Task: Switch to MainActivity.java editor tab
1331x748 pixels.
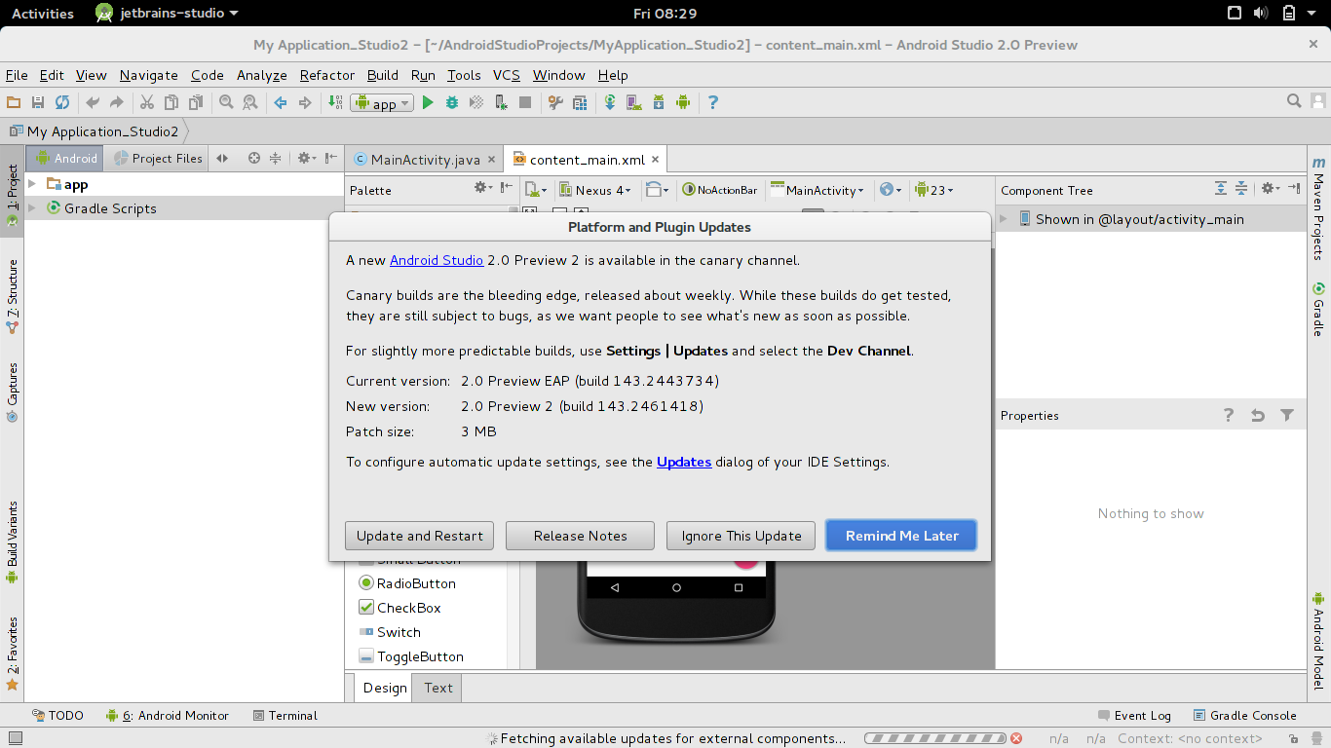Action: coord(425,160)
